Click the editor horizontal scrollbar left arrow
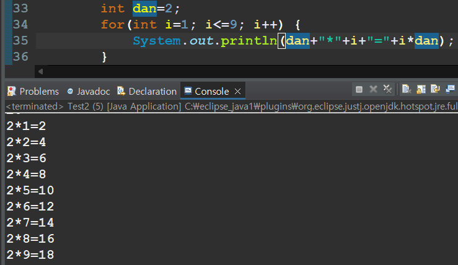This screenshot has height=265, width=458. click(41, 71)
